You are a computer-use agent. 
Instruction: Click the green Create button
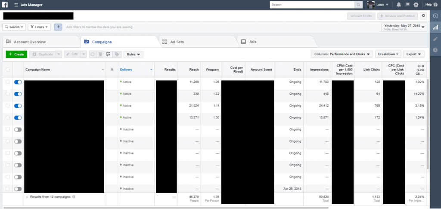tap(16, 55)
